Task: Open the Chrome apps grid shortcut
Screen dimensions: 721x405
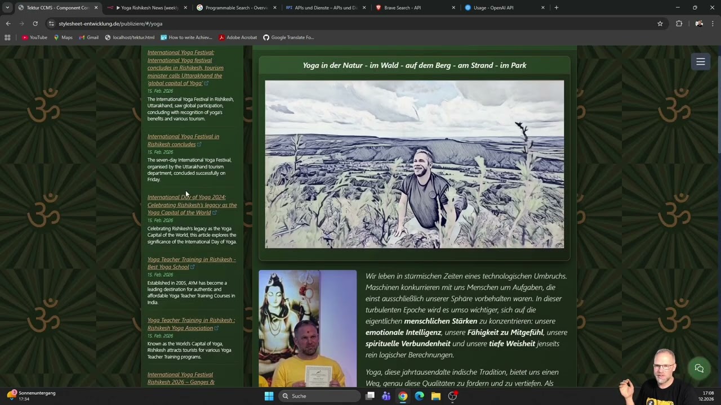Action: point(7,38)
